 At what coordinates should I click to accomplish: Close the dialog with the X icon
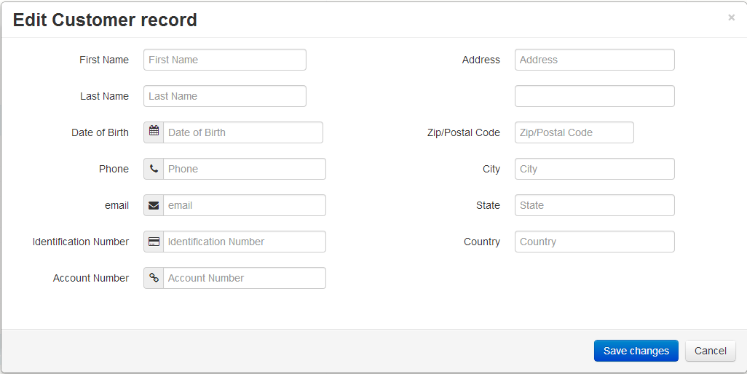[x=731, y=17]
